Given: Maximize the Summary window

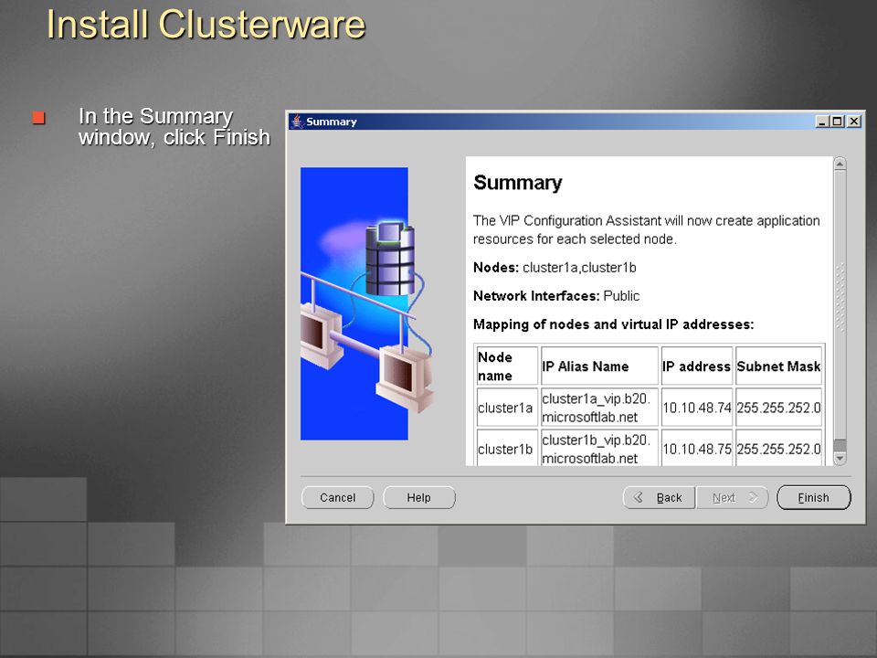Looking at the screenshot, I should 838,122.
